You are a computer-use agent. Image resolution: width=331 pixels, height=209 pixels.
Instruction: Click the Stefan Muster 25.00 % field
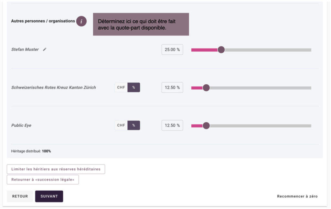[x=172, y=50]
